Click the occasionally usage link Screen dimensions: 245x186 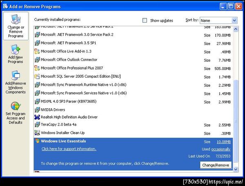tap(221, 149)
